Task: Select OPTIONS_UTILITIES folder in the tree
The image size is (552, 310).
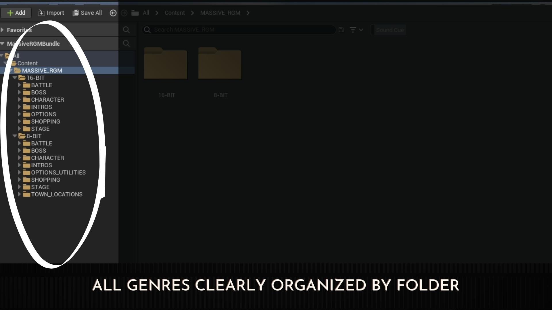Action: pos(58,173)
